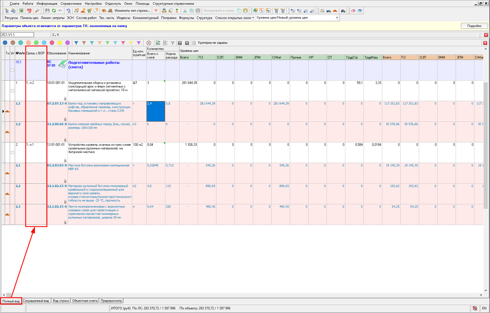Click the Excel export icon in toolbar
The height and width of the screenshot is (313, 490).
point(21,11)
